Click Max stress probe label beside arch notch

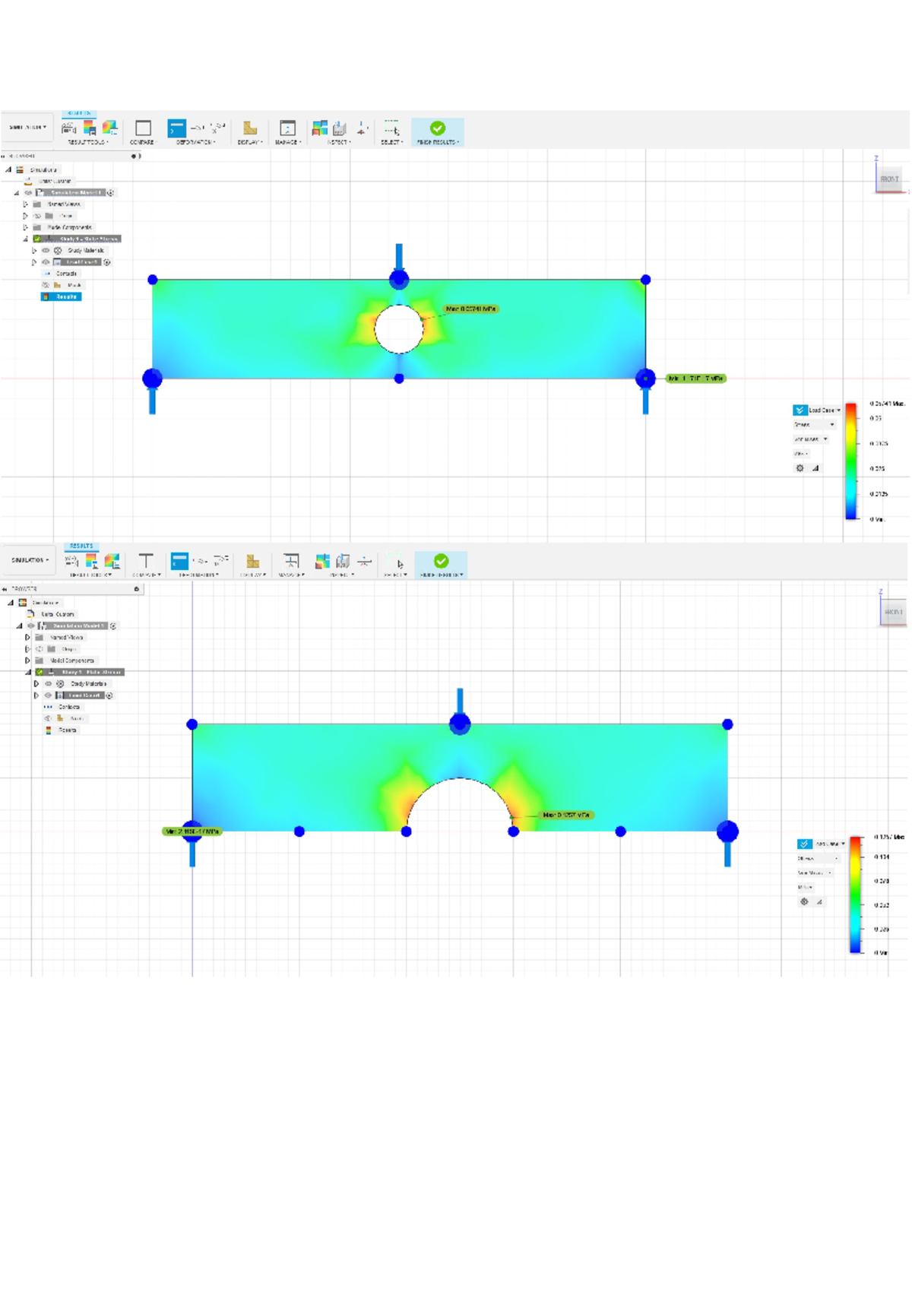pyautogui.click(x=566, y=815)
